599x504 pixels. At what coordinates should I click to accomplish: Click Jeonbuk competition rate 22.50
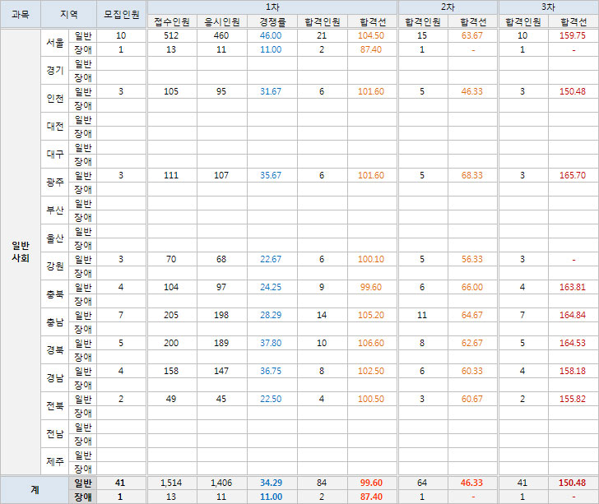click(x=271, y=399)
